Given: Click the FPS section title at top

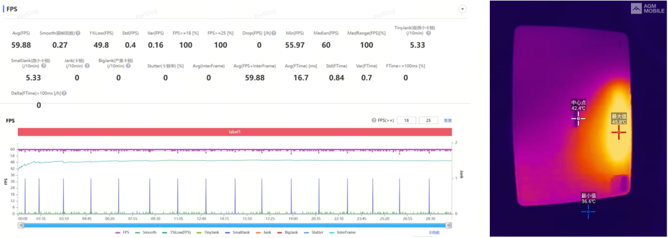Looking at the screenshot, I should (12, 9).
